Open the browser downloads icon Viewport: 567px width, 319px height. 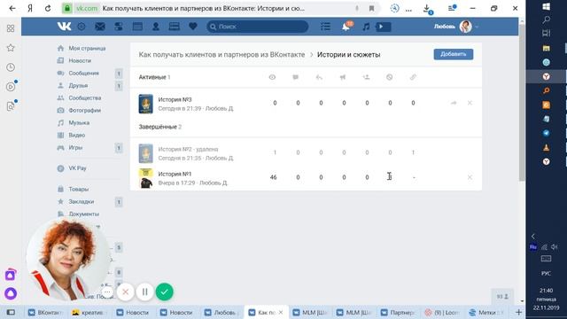coord(427,9)
